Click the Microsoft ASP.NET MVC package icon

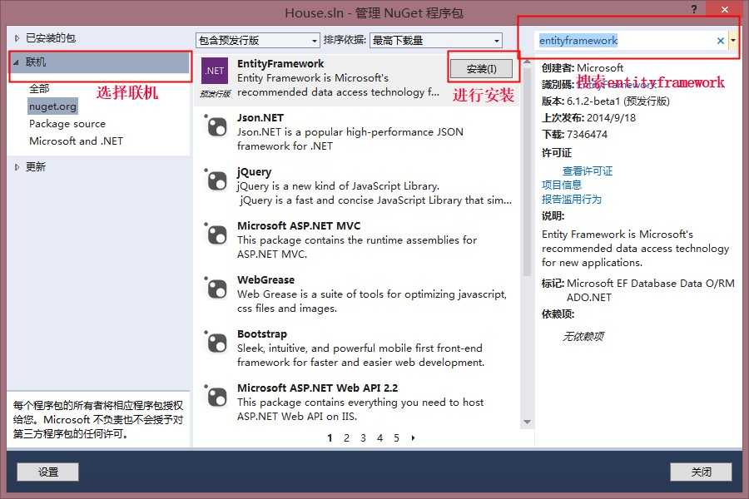click(216, 234)
